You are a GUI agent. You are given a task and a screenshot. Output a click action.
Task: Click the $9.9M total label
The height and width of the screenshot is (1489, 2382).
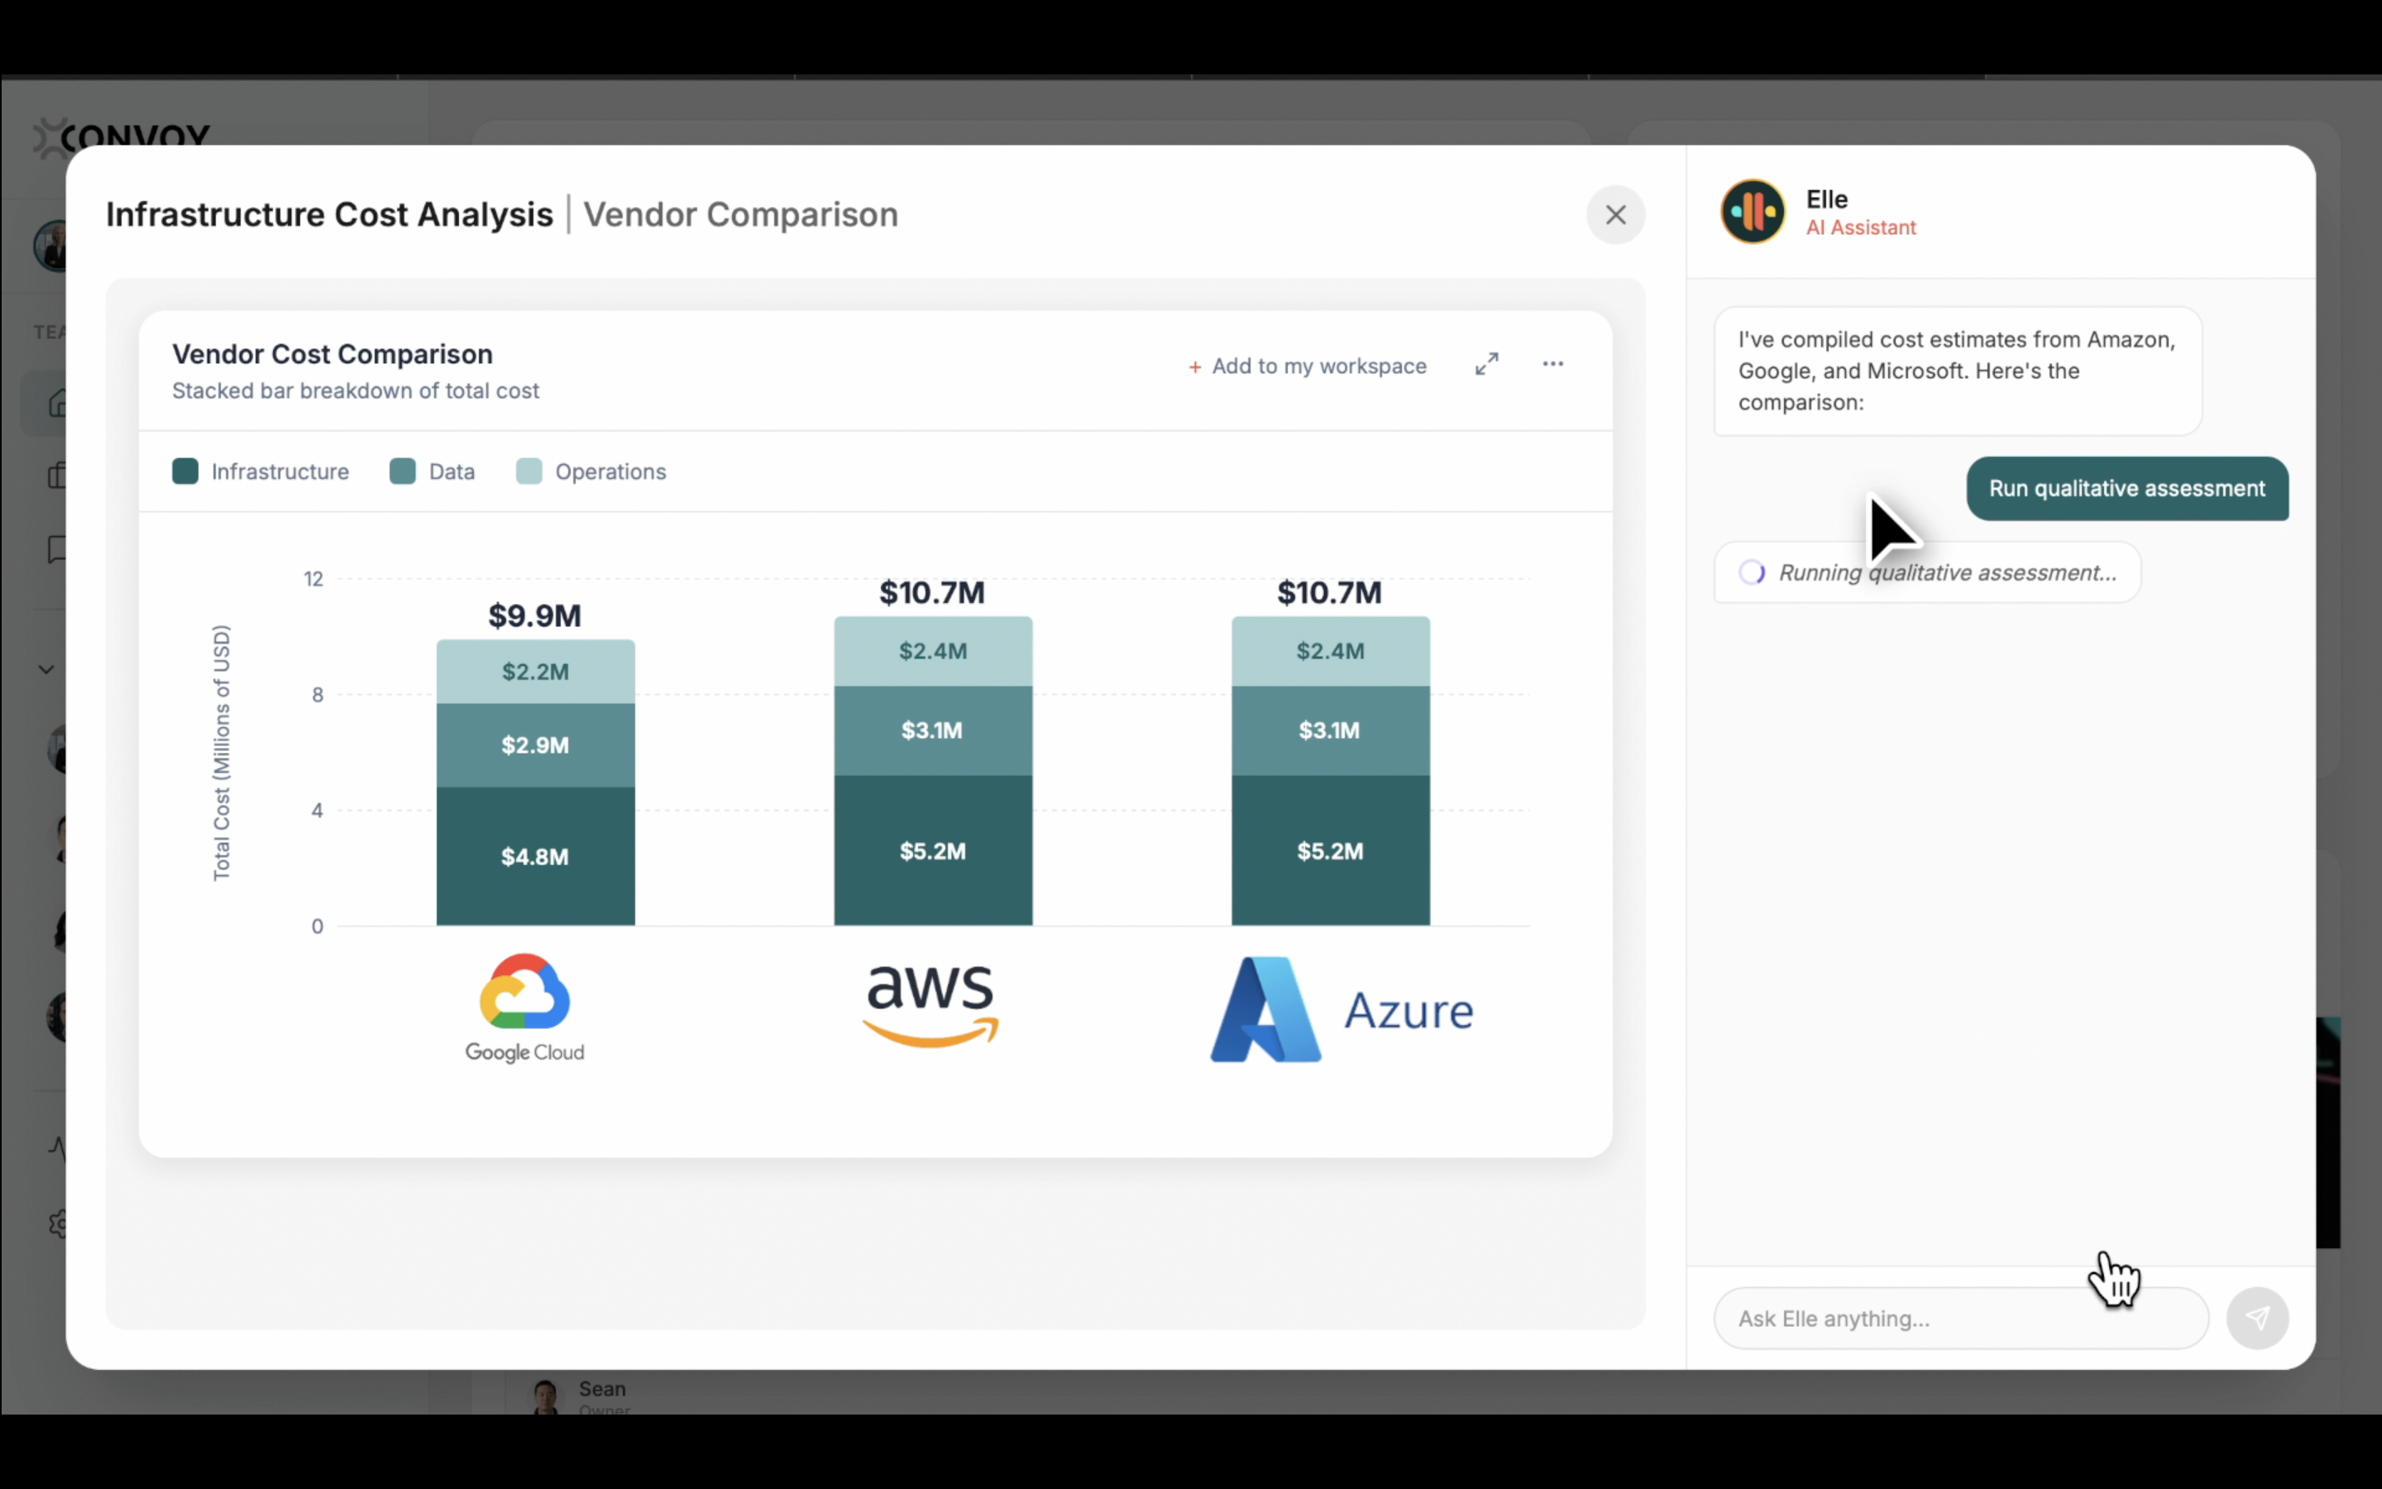coord(534,616)
